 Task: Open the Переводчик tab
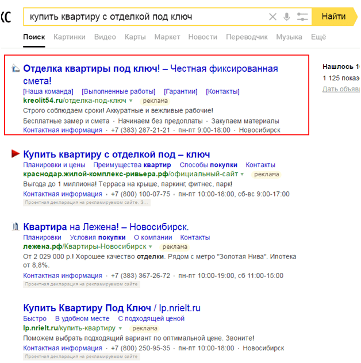click(x=247, y=37)
